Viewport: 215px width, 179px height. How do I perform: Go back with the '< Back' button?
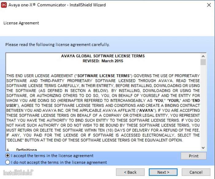pyautogui.click(x=130, y=172)
